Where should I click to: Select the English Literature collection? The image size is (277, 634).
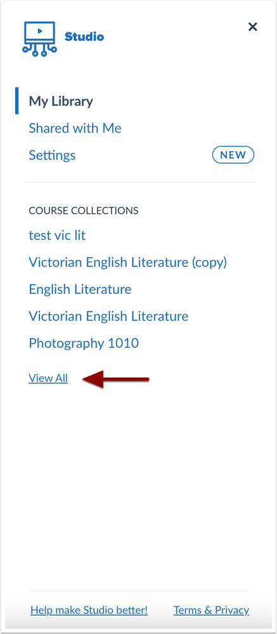(x=80, y=289)
